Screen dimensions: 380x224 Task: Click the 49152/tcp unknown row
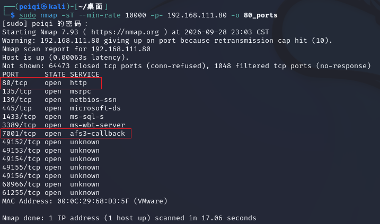[x=51, y=142]
